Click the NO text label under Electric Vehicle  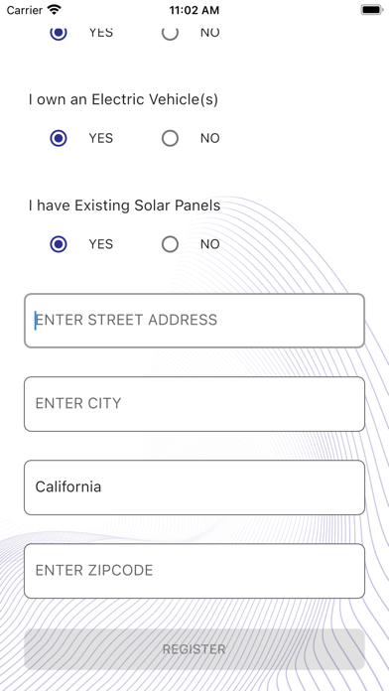210,138
